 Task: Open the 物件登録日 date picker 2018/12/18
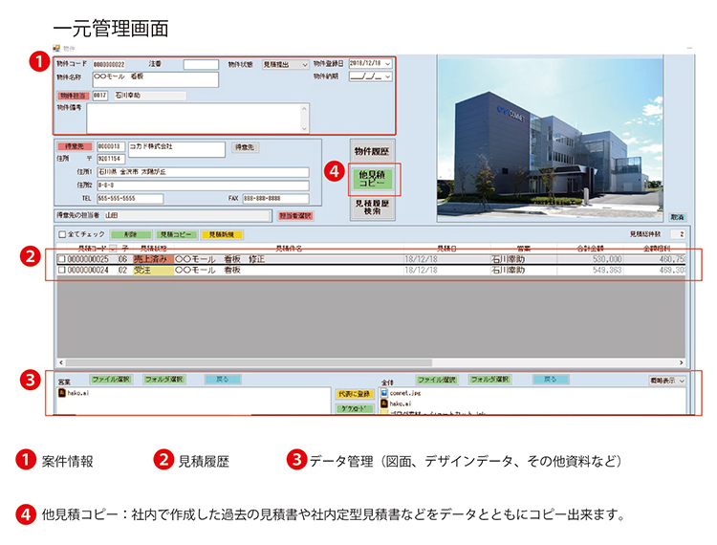click(370, 63)
